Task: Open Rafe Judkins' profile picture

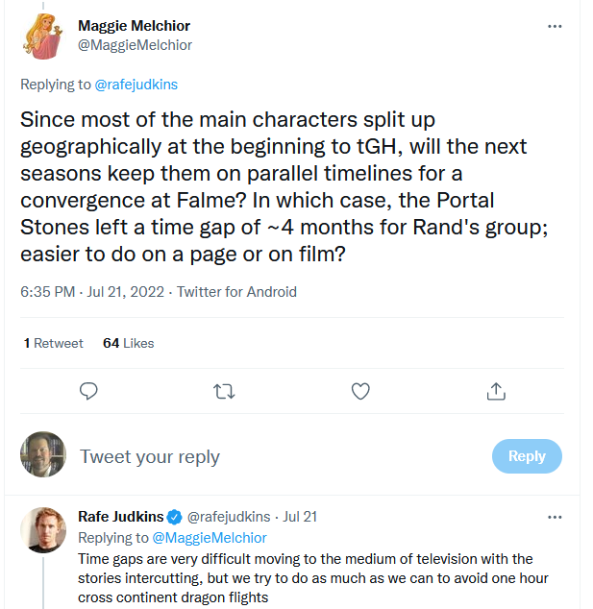Action: point(43,529)
